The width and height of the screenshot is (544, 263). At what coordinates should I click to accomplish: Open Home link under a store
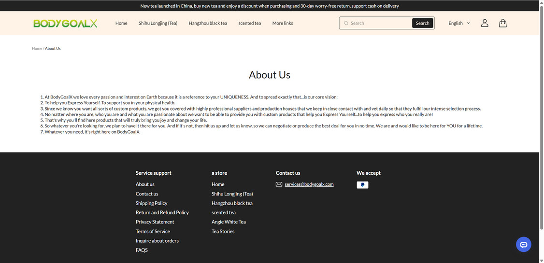(x=218, y=184)
